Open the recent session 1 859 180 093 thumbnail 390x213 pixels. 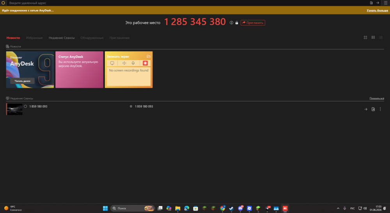[x=15, y=109]
